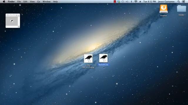Select the Firefox disk image icon
This screenshot has height=105, width=188.
pyautogui.click(x=164, y=9)
